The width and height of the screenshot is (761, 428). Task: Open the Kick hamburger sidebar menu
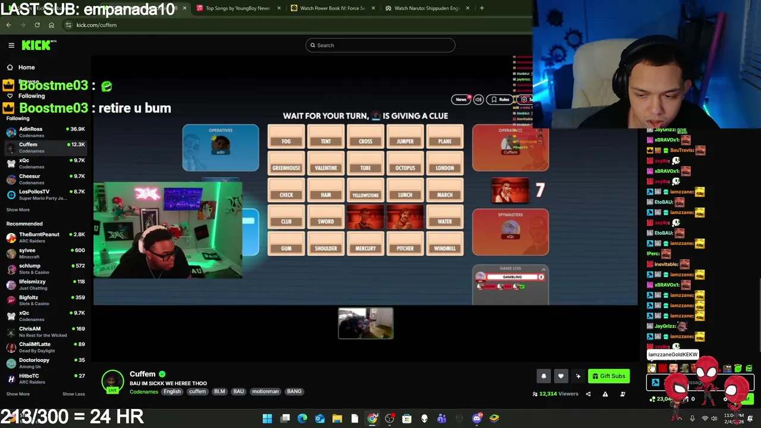(11, 45)
